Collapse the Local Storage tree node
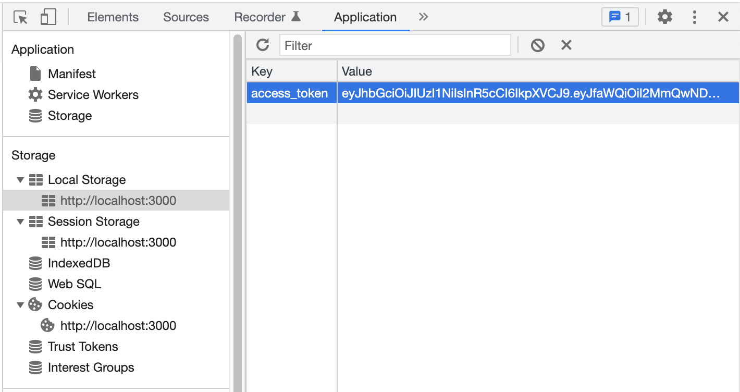 pos(20,180)
